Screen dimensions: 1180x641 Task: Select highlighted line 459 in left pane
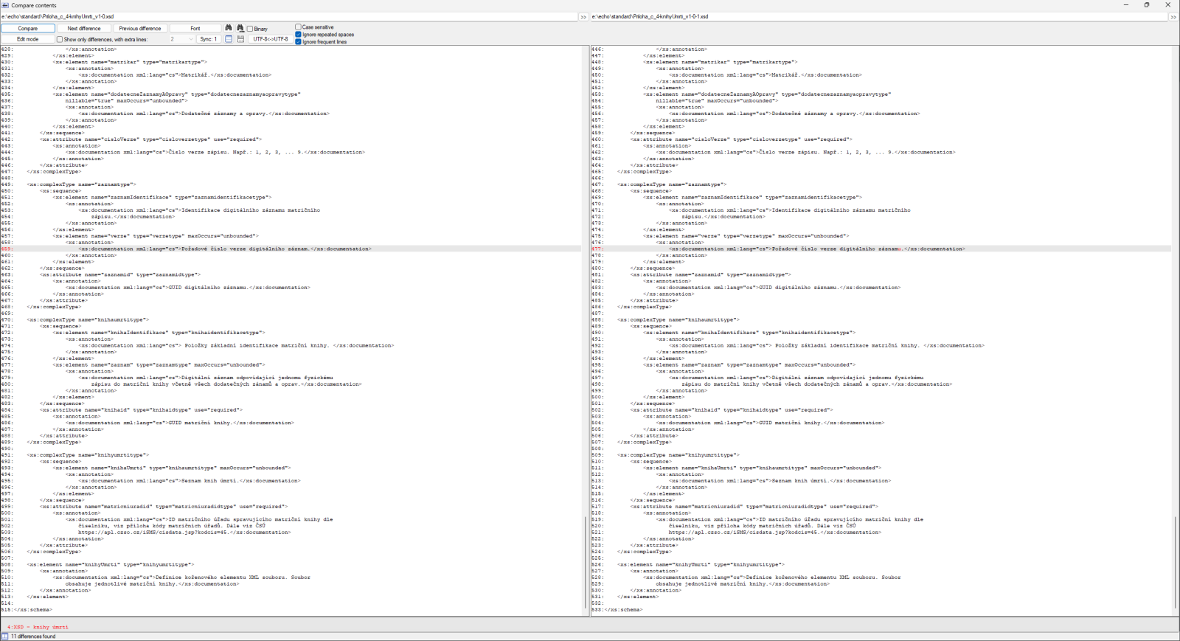tap(291, 249)
